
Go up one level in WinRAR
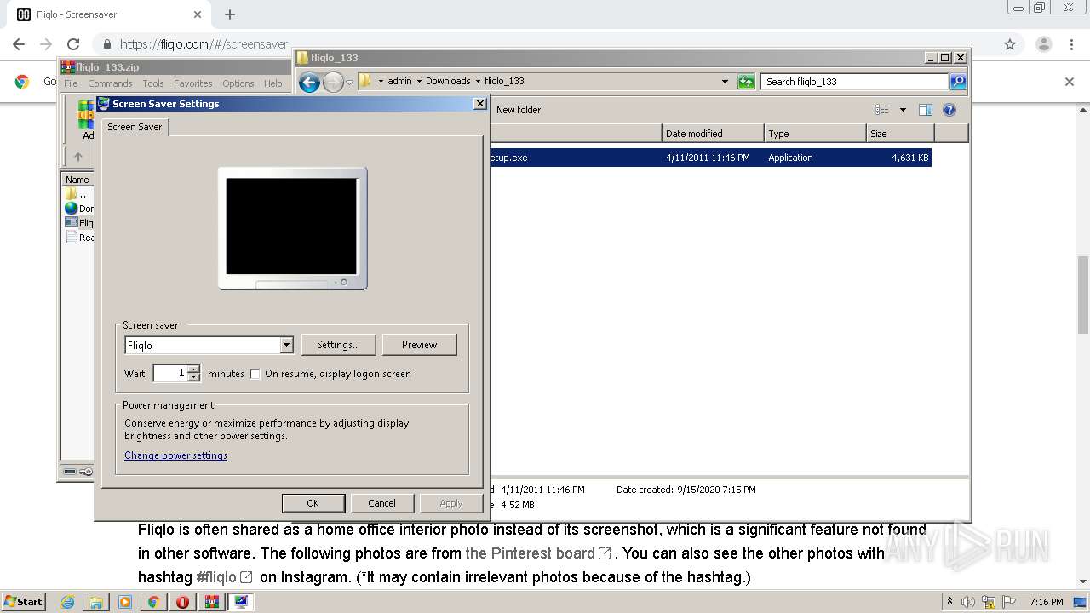pos(78,157)
